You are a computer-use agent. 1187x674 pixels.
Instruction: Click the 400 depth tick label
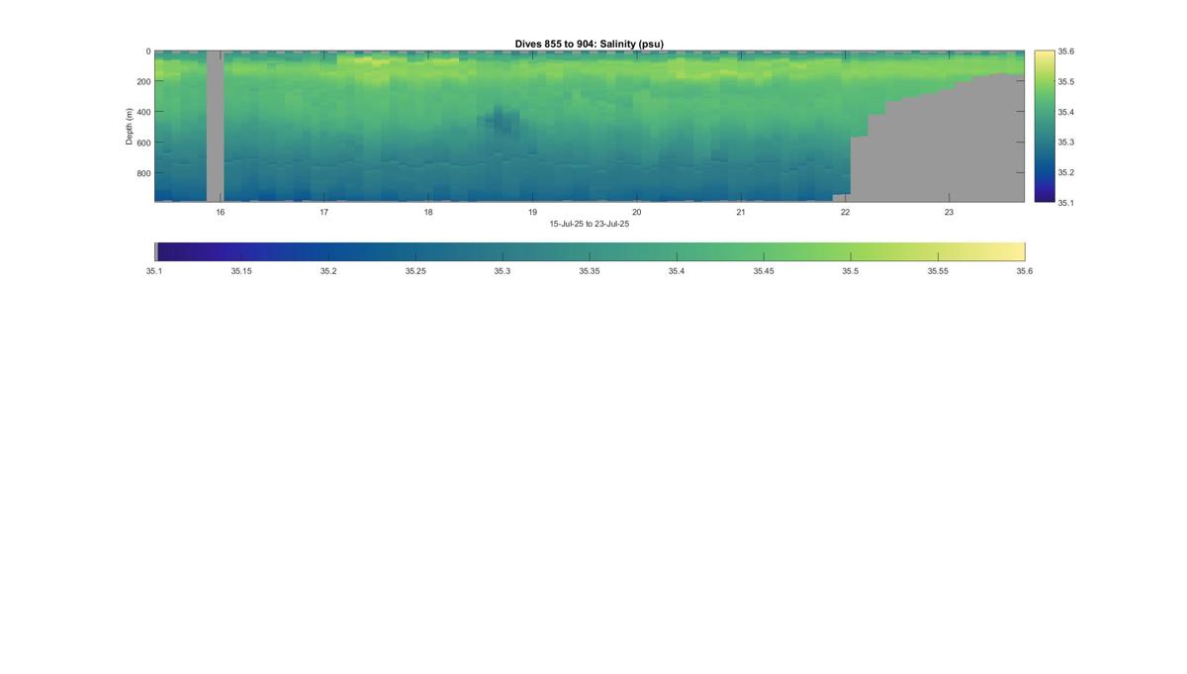pos(143,112)
